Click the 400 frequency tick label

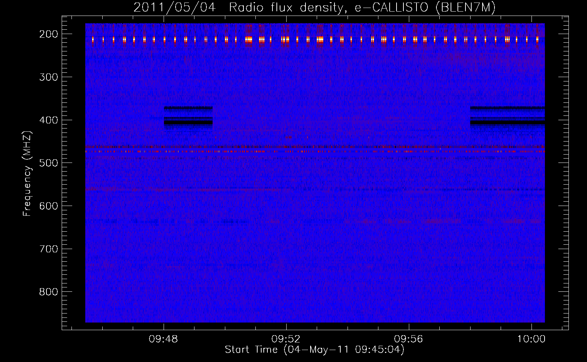pos(49,120)
